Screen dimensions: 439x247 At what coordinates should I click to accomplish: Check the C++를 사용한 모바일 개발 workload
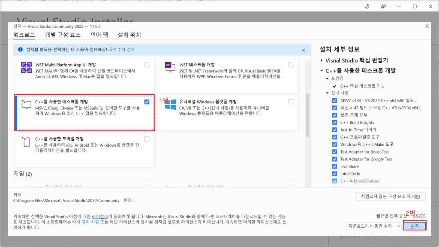pos(147,139)
